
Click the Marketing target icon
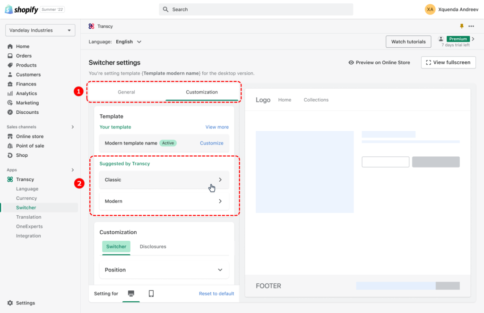[10, 103]
